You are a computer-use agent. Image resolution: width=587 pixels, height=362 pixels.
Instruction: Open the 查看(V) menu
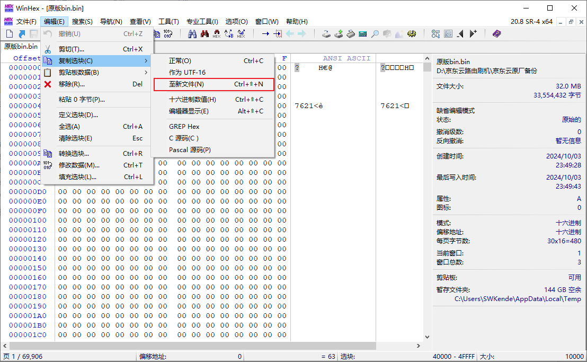point(140,22)
